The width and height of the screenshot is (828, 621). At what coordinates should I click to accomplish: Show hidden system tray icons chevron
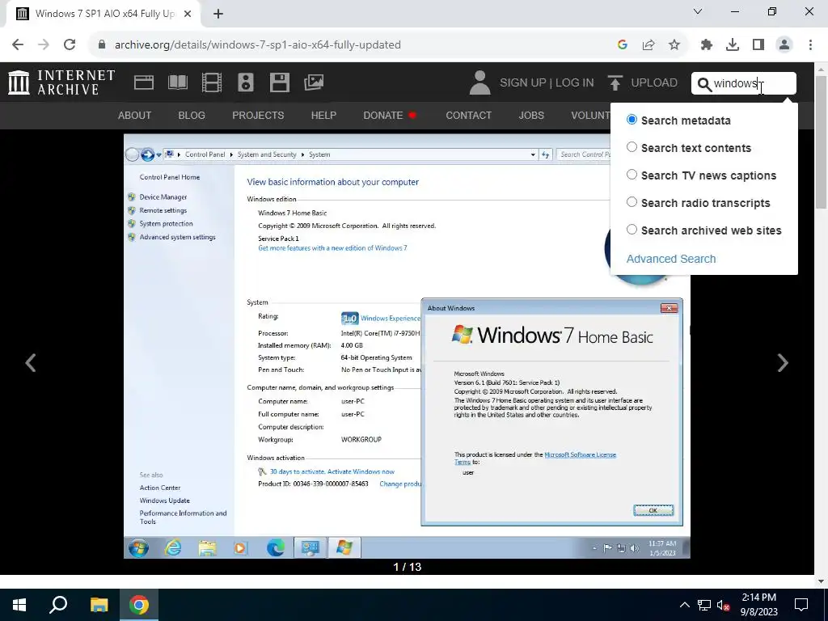(684, 605)
